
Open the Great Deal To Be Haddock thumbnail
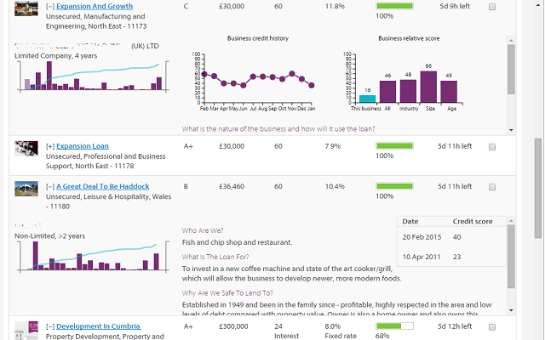27,189
